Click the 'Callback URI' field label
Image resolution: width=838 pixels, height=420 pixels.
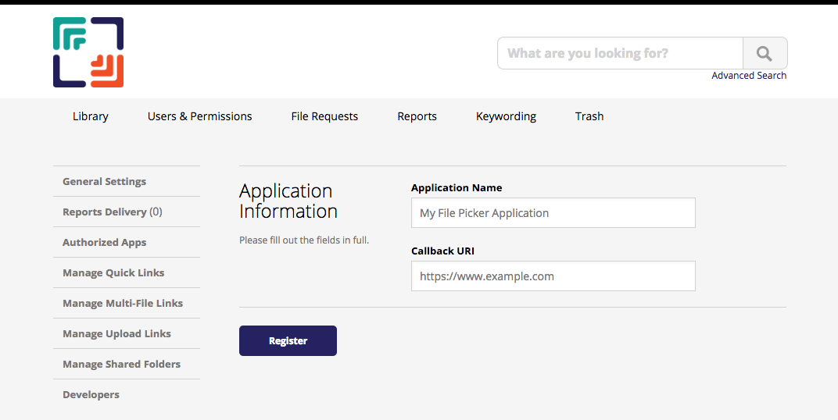pos(442,251)
